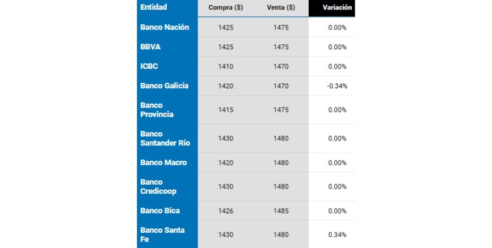Click the Banco Macro entity name
Viewport: 492px width, 248px height.
[x=163, y=163]
